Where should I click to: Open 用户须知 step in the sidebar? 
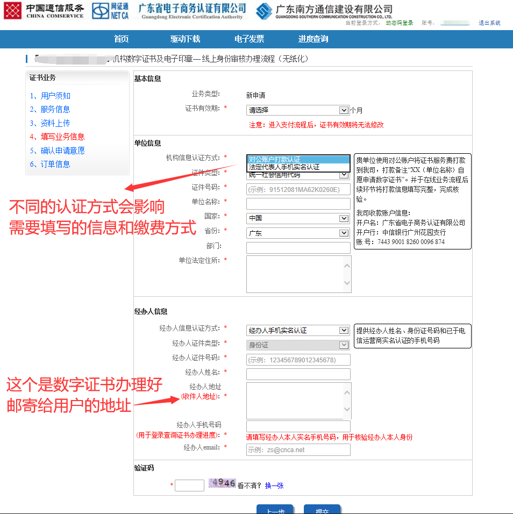click(55, 96)
